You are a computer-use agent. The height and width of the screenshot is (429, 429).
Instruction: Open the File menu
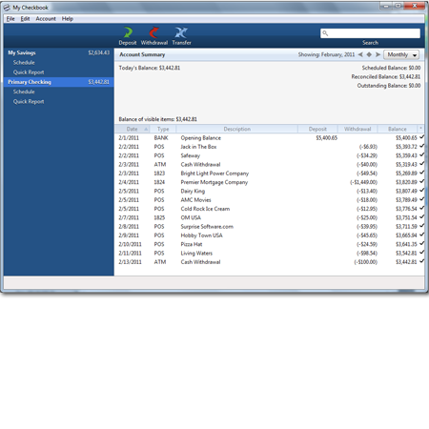point(10,19)
